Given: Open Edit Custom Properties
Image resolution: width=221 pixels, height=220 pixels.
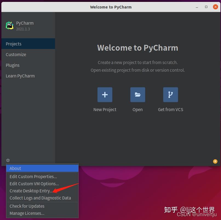Looking at the screenshot, I should [x=33, y=176].
